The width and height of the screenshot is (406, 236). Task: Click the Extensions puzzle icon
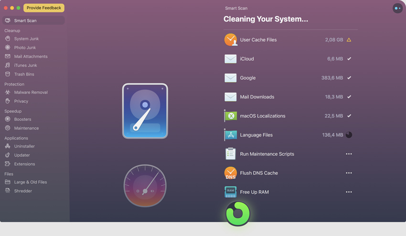click(8, 164)
